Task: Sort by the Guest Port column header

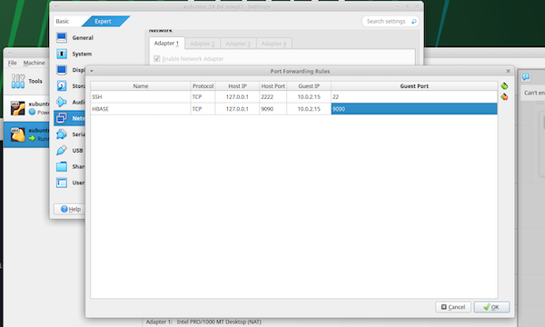Action: (414, 85)
